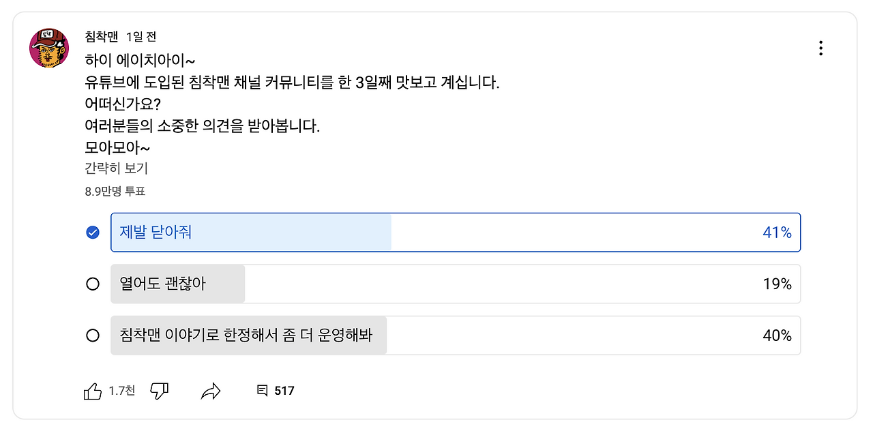The image size is (873, 431).
Task: Click the '8.9만명 투표' vote count text
Action: pyautogui.click(x=115, y=192)
